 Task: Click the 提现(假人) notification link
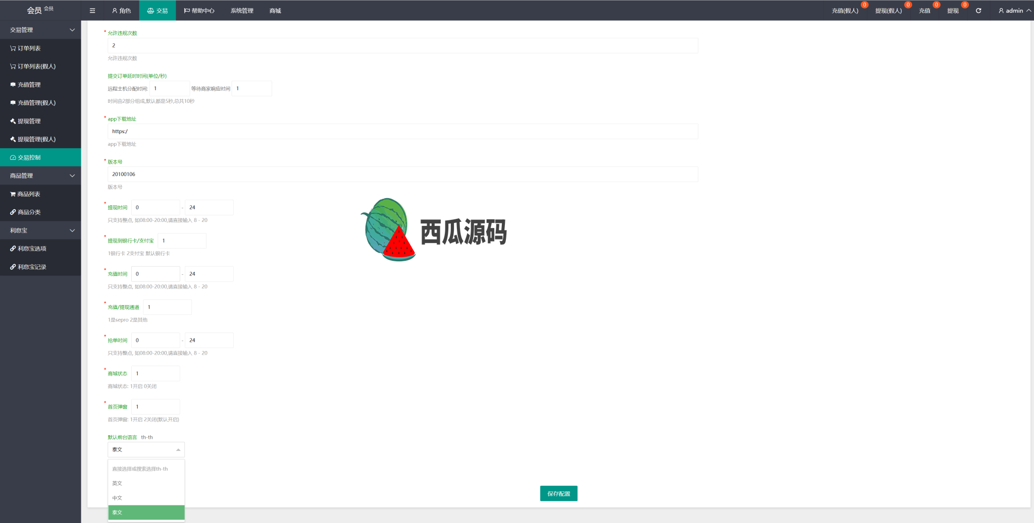click(889, 10)
